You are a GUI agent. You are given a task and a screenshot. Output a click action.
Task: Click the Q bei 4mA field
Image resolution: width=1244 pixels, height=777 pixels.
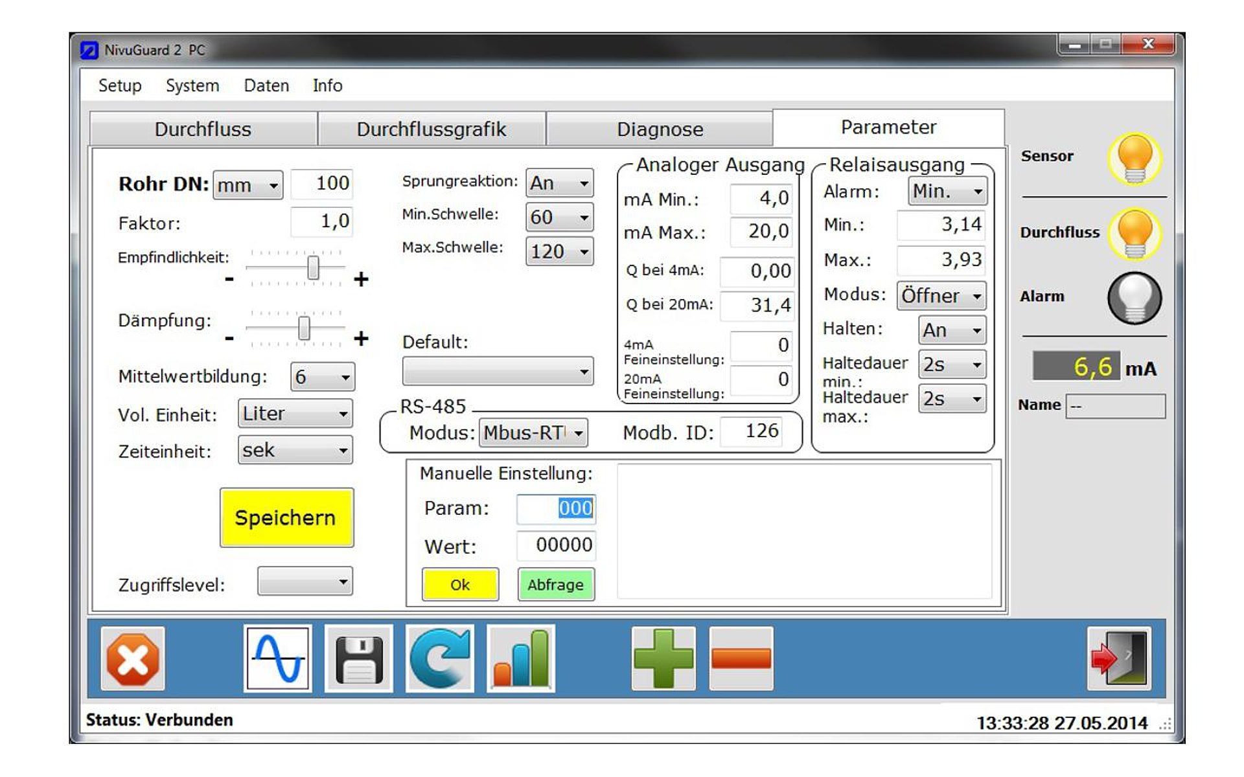pos(756,271)
